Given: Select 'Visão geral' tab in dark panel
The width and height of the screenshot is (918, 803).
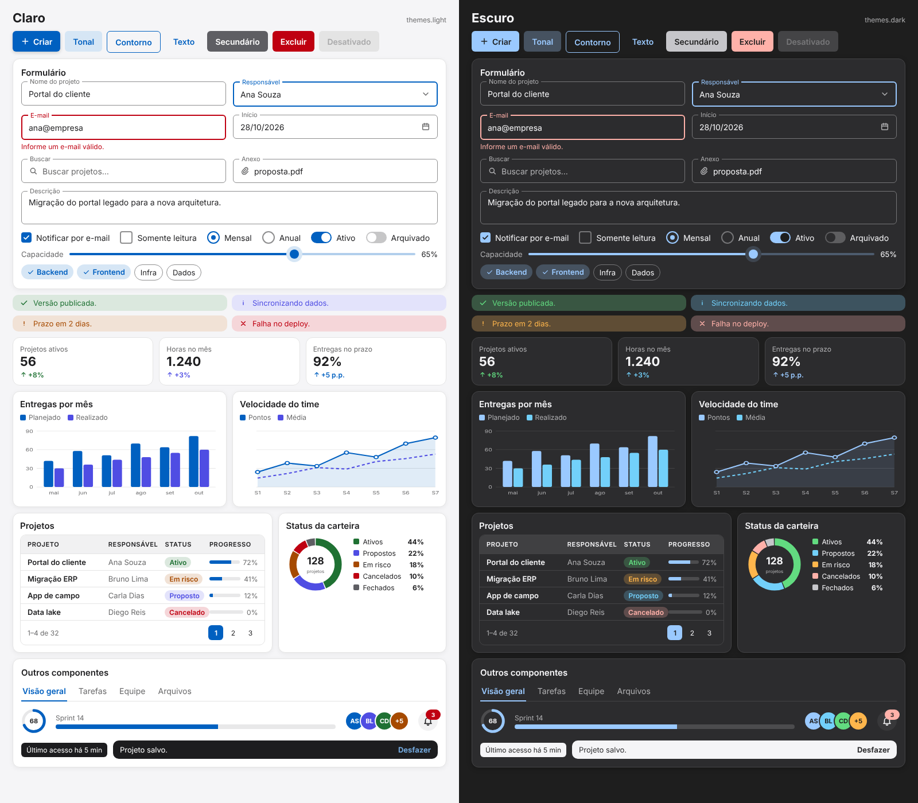Looking at the screenshot, I should 503,691.
